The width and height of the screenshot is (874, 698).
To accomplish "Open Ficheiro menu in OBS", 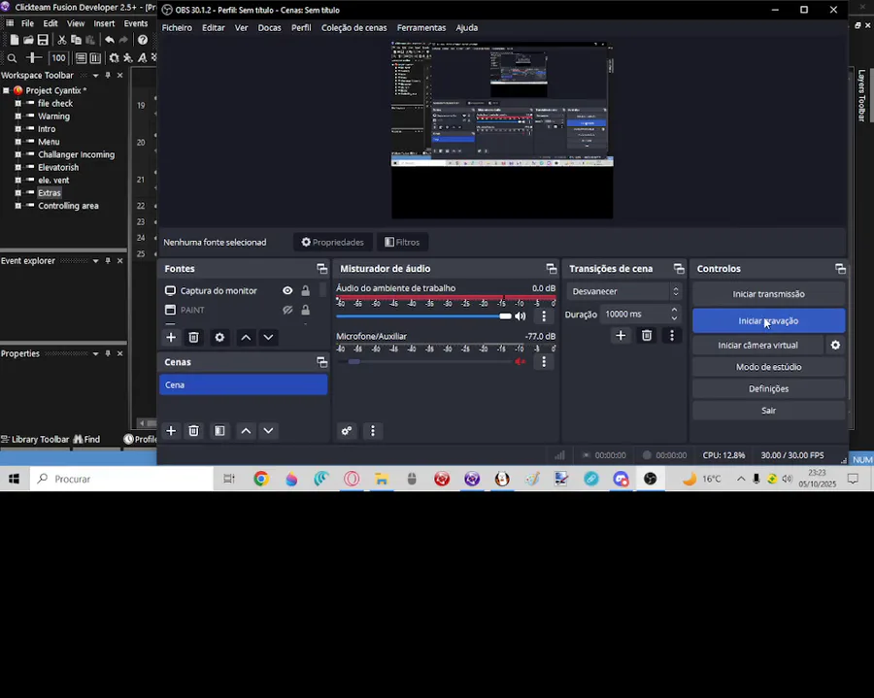I will [177, 28].
